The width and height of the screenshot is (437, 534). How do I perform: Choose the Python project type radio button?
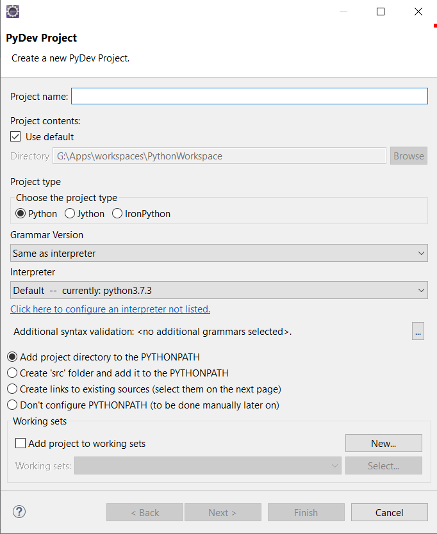coord(21,214)
